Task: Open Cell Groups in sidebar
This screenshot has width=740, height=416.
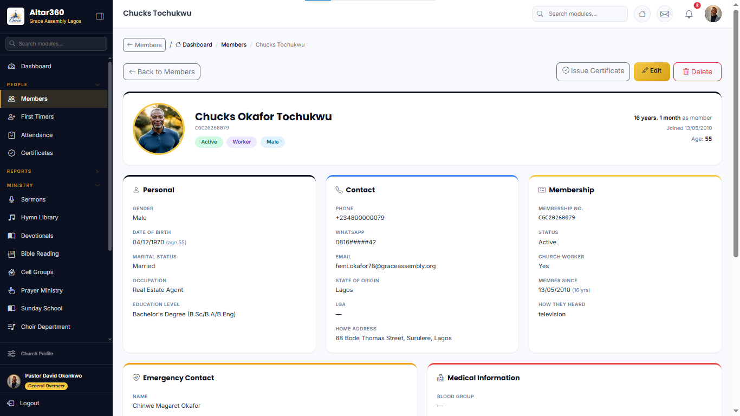Action: 54,272
